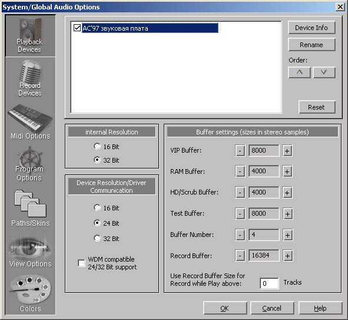The height and width of the screenshot is (320, 348).
Task: Click the Record Buffer 16384 field
Action: 264,256
